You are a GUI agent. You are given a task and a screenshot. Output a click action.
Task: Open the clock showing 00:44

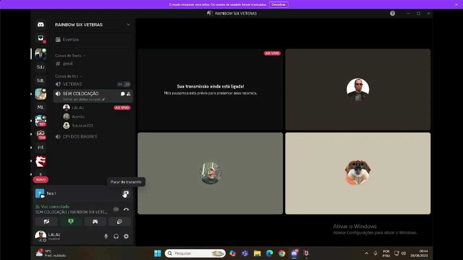coord(419,253)
